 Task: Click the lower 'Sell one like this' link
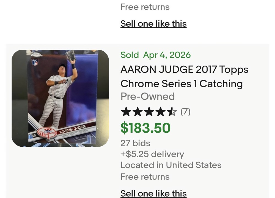[153, 193]
